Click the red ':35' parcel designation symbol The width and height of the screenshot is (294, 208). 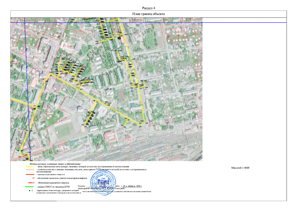click(x=32, y=178)
